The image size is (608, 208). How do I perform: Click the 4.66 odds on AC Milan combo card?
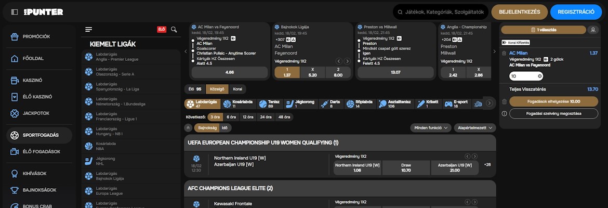(x=230, y=72)
